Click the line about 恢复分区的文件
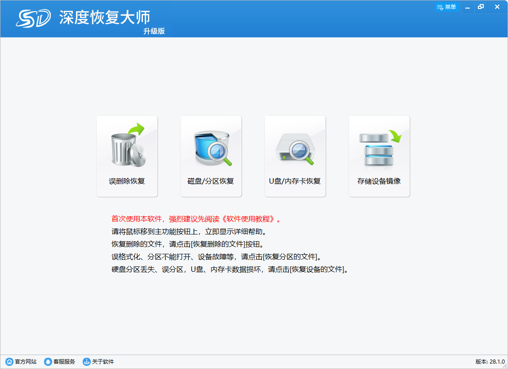 216,257
